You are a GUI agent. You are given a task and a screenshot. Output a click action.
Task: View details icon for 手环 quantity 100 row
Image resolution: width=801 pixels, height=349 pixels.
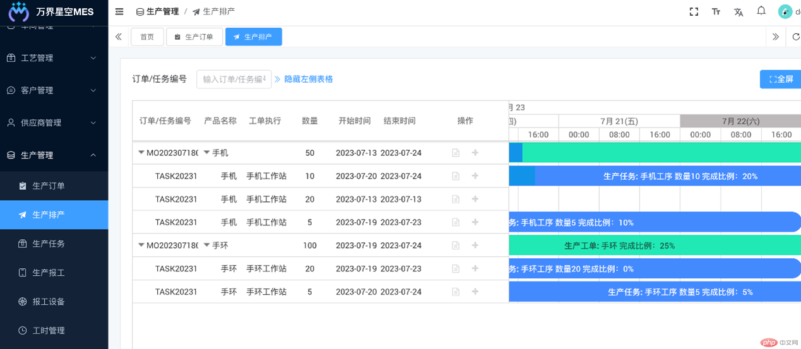[456, 245]
